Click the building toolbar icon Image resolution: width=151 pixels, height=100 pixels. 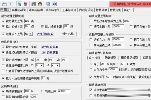pos(34,4)
